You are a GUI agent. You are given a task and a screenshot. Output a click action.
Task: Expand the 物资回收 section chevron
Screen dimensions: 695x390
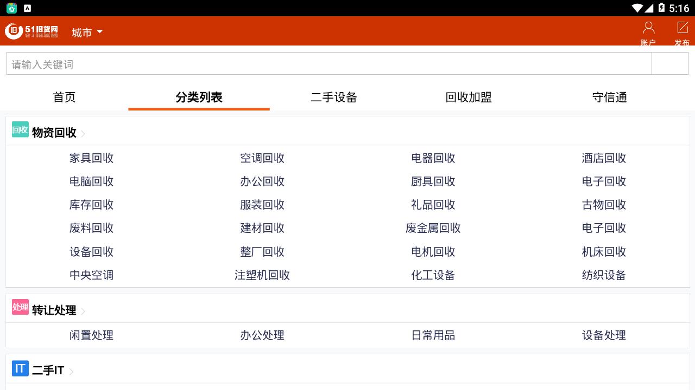coord(83,134)
